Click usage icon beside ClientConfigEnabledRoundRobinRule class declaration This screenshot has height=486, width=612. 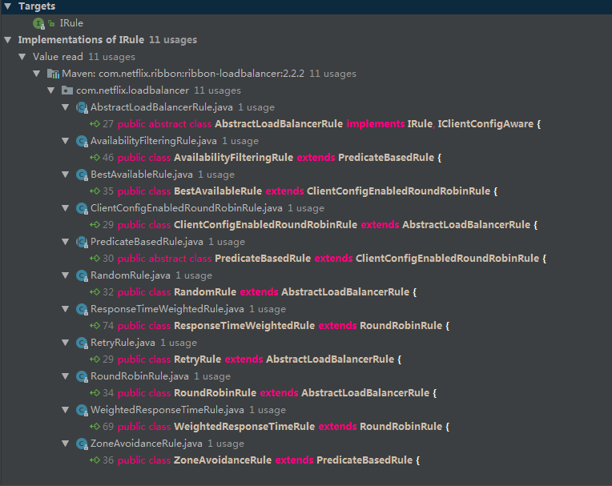click(95, 224)
